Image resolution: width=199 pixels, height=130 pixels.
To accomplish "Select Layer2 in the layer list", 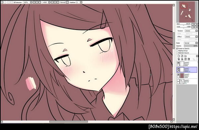I will tap(187, 64).
